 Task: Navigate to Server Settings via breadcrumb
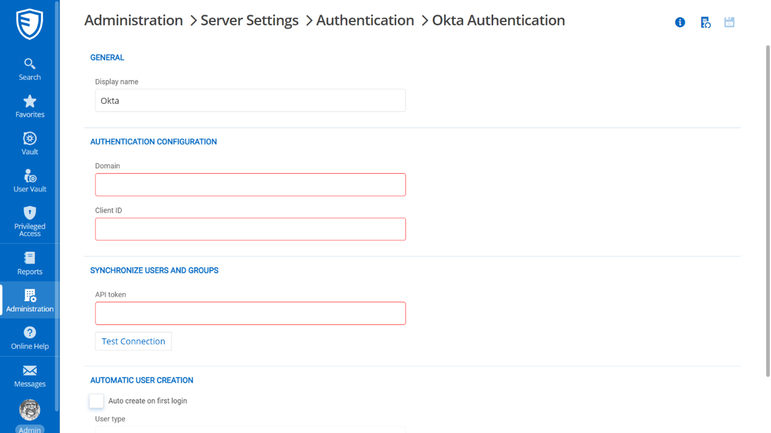click(x=249, y=20)
